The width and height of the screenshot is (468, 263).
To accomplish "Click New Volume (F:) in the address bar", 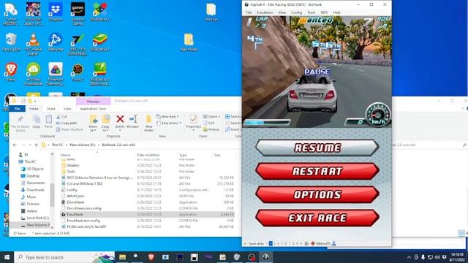I will pyautogui.click(x=83, y=145).
